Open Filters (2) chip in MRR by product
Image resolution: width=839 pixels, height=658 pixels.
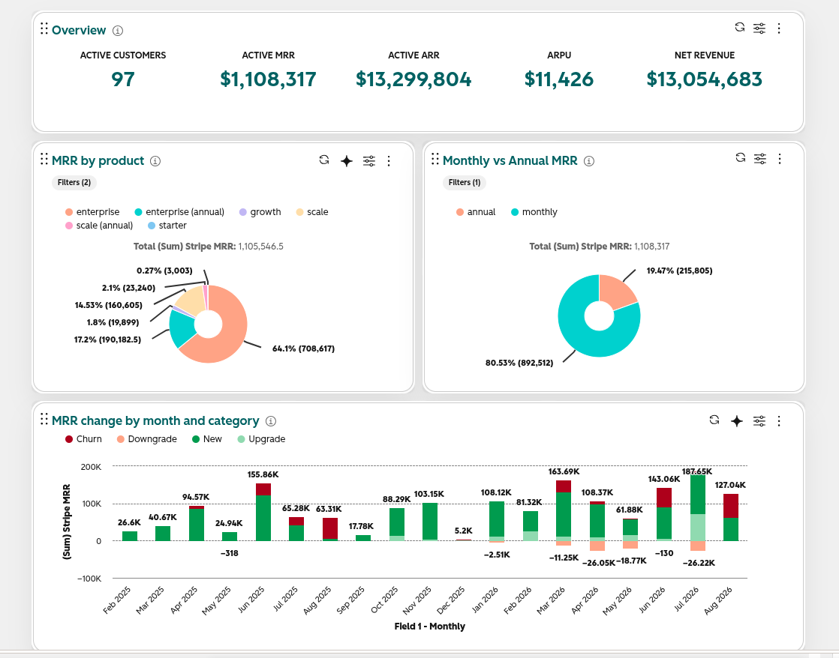[74, 182]
